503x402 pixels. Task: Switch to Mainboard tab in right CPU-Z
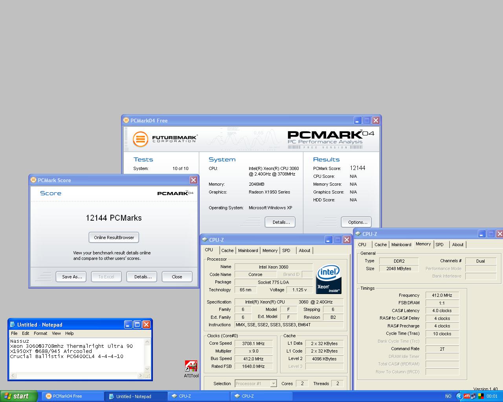(x=401, y=245)
